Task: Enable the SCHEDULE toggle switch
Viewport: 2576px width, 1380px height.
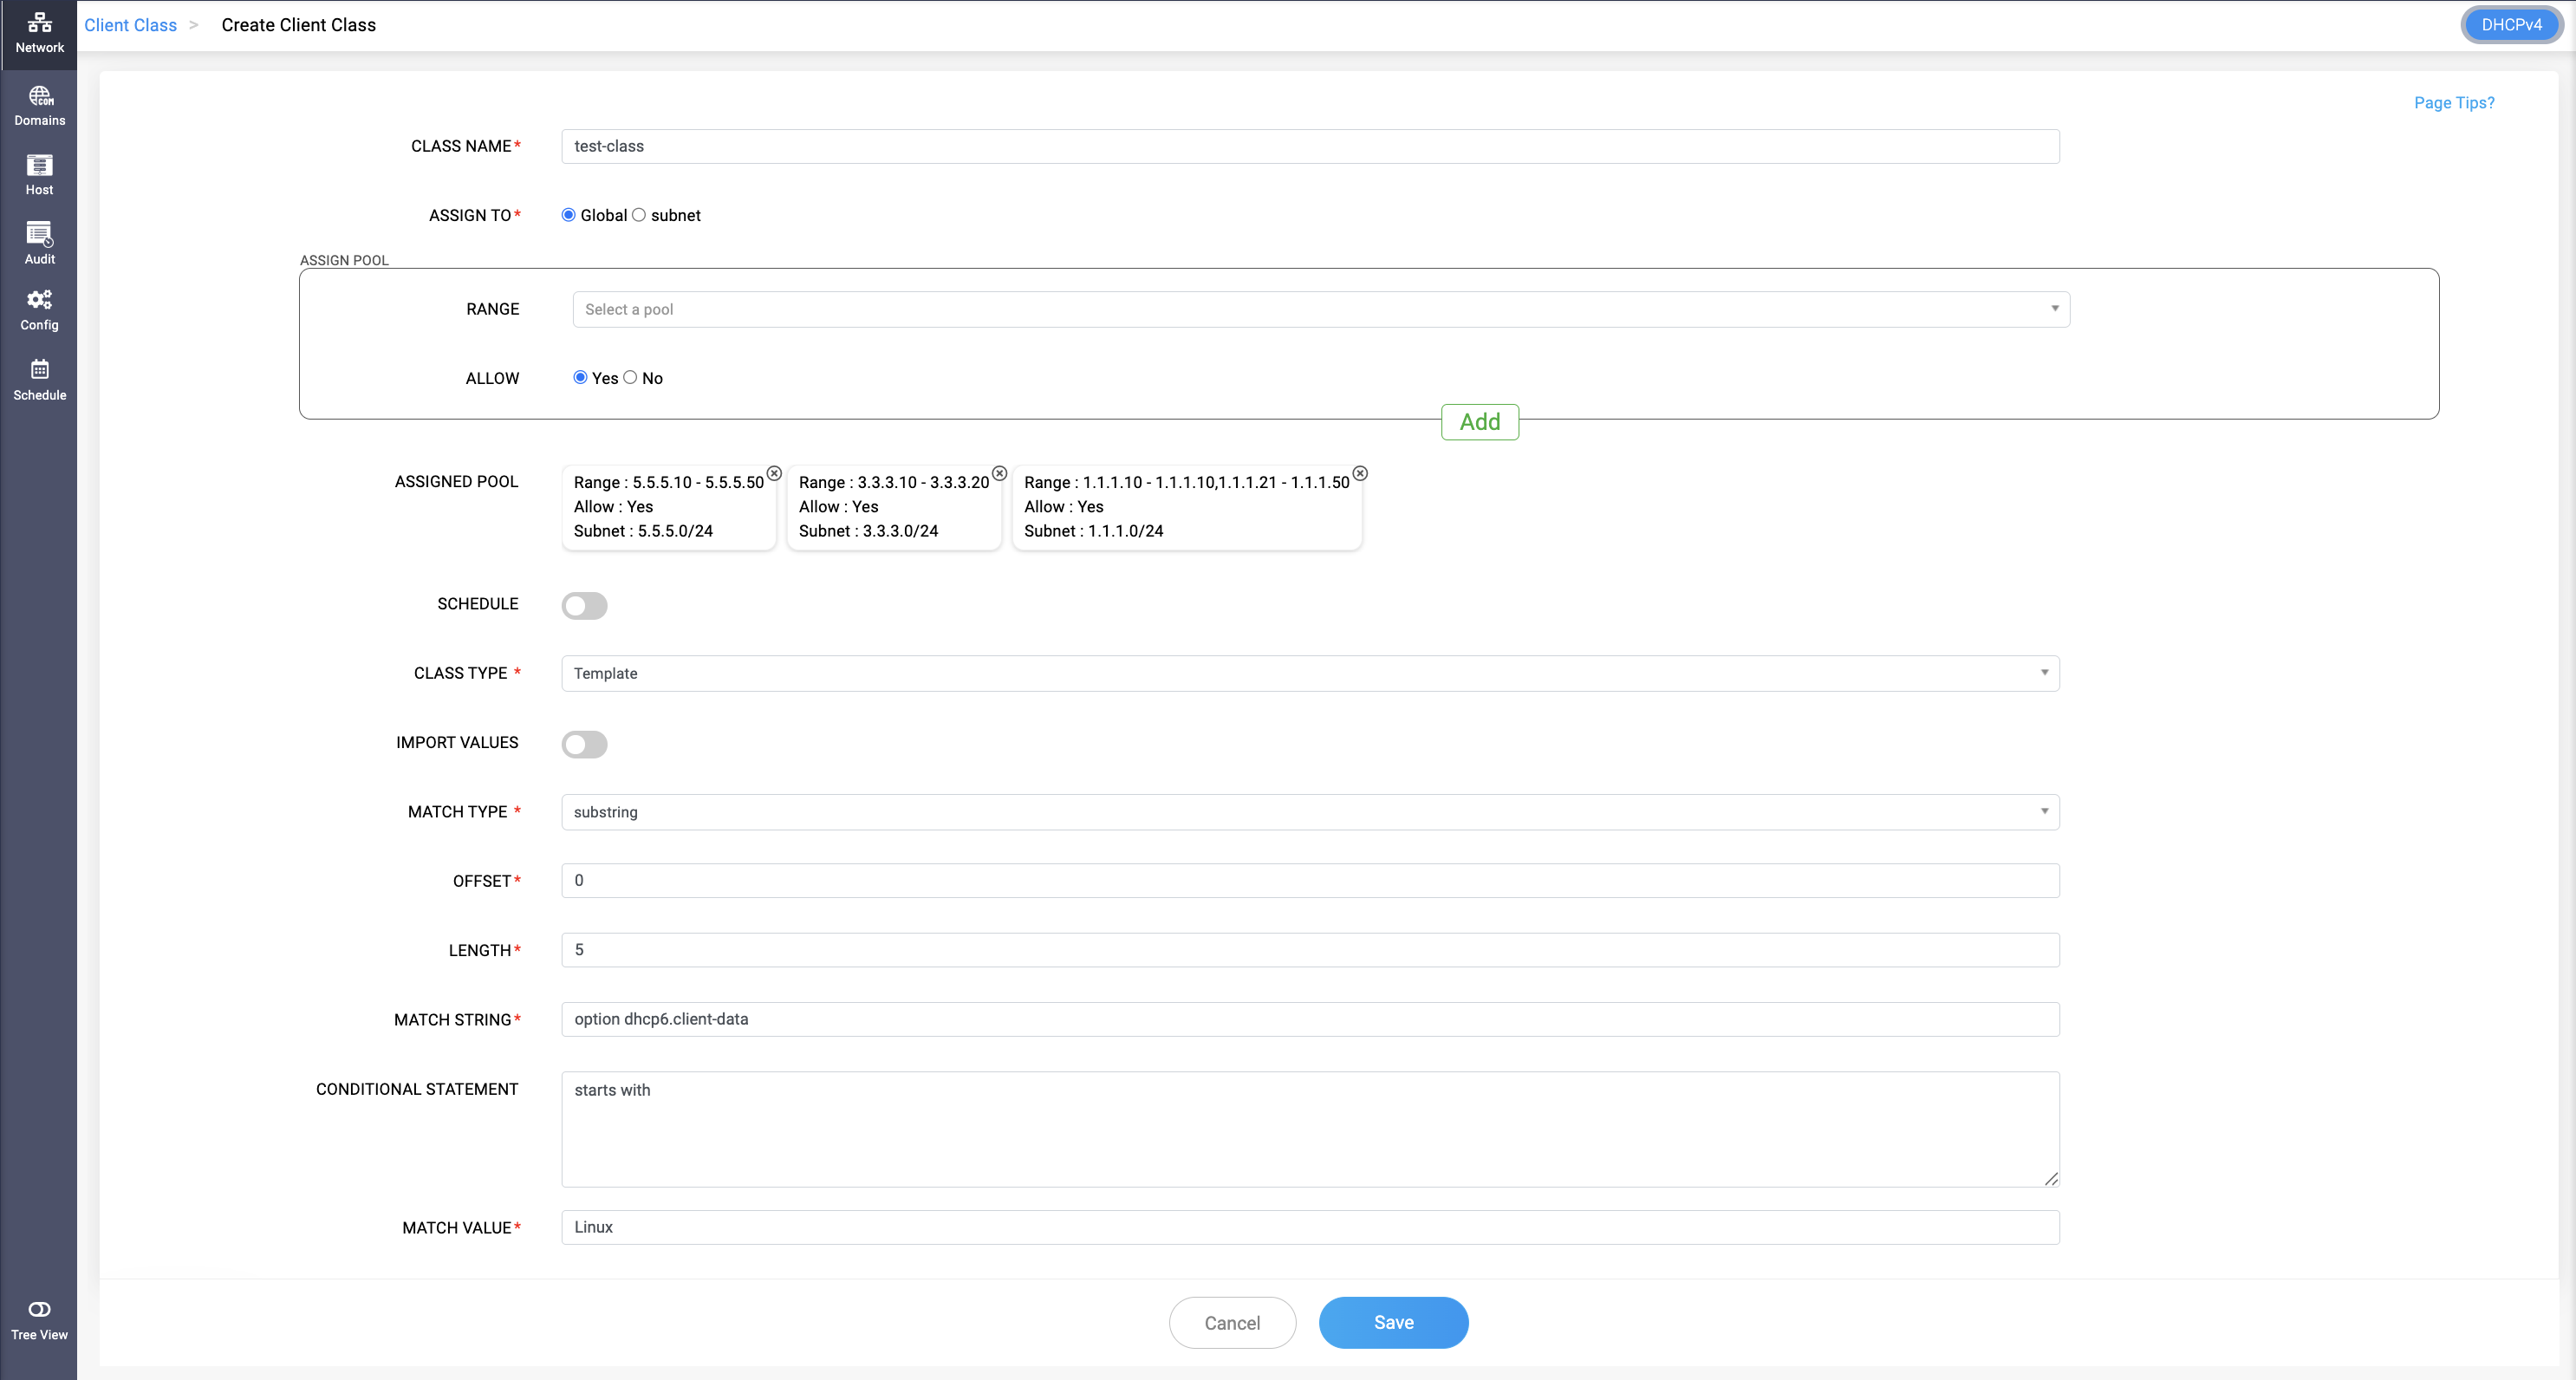Action: click(x=584, y=606)
